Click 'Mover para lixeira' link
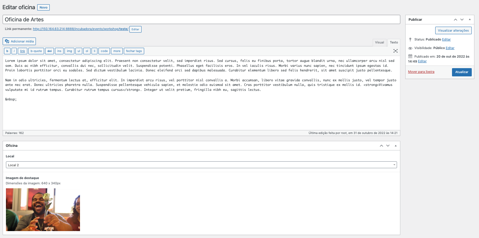Viewport: 479px width, 238px height. coord(421,72)
